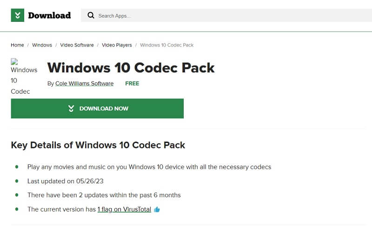Open the Video Software breadcrumb
The width and height of the screenshot is (372, 226).
pos(77,45)
